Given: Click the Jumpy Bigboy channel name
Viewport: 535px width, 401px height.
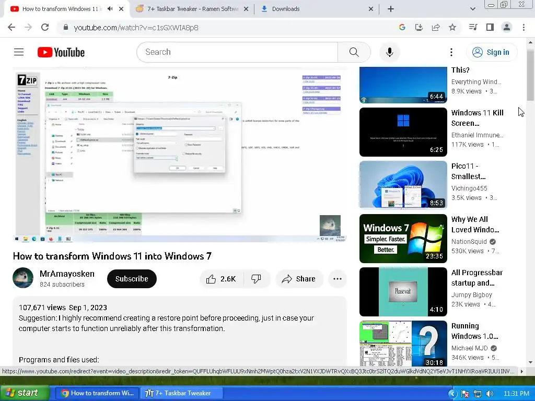Looking at the screenshot, I should point(472,294).
